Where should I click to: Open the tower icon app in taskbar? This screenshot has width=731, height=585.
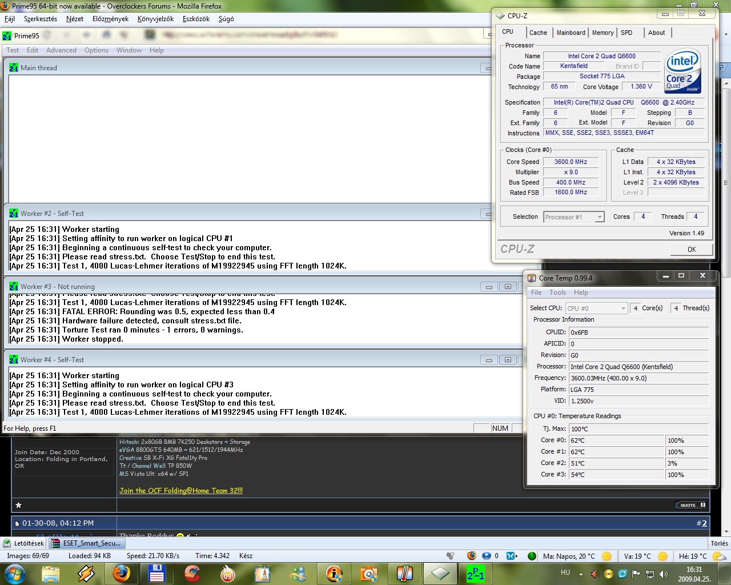pyautogui.click(x=263, y=574)
